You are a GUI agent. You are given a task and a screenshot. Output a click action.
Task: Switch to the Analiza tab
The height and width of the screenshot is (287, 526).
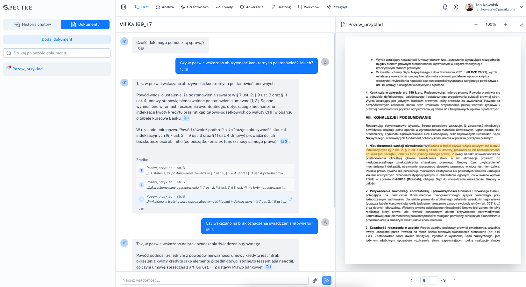coord(165,7)
